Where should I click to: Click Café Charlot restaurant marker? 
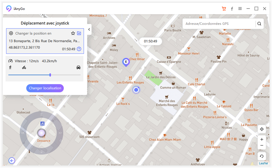tap(196, 80)
